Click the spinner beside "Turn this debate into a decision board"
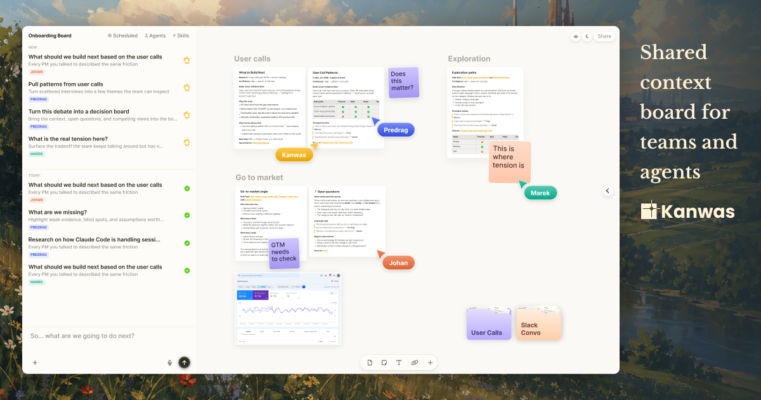 (x=186, y=115)
